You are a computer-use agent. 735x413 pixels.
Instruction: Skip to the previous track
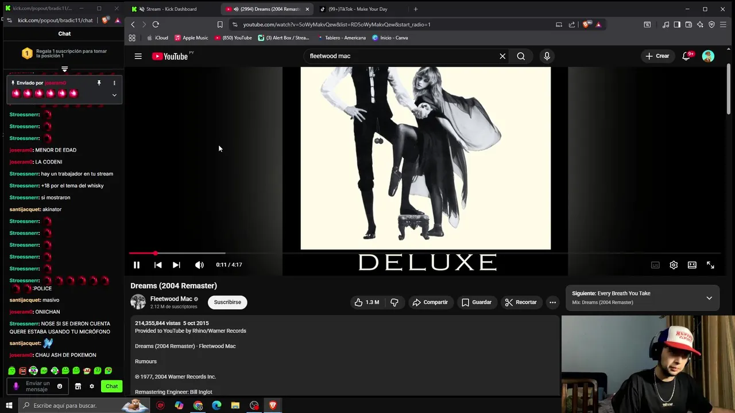[158, 265]
